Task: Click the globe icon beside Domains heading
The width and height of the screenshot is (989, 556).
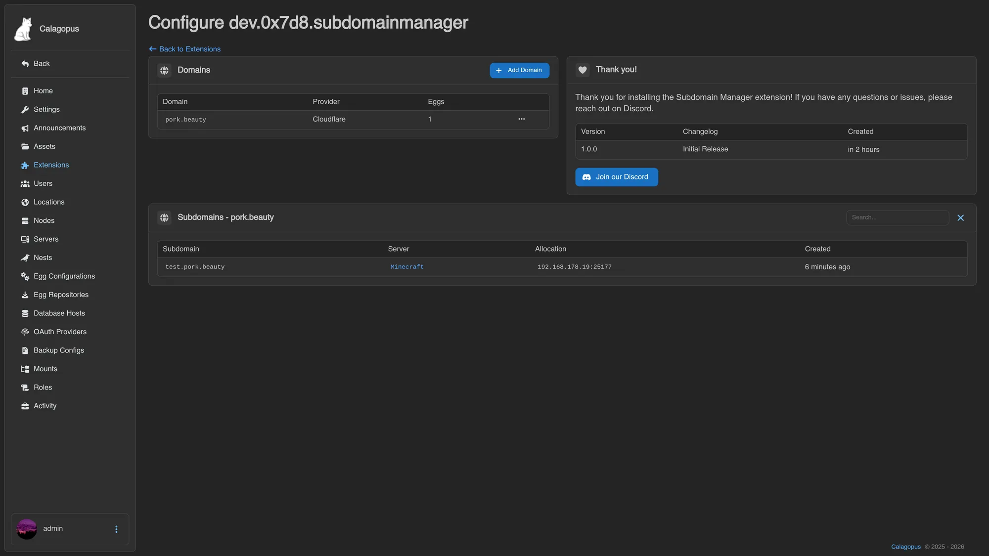Action: click(164, 70)
